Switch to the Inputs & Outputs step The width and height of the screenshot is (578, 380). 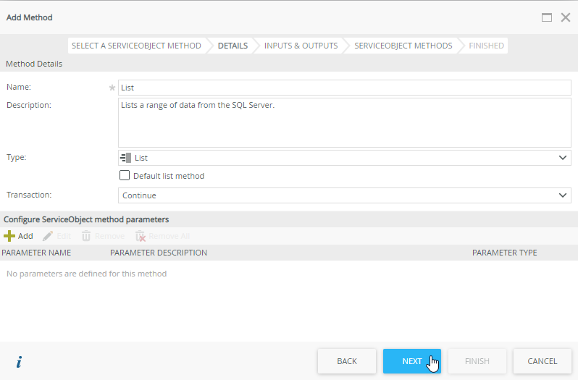coord(301,46)
